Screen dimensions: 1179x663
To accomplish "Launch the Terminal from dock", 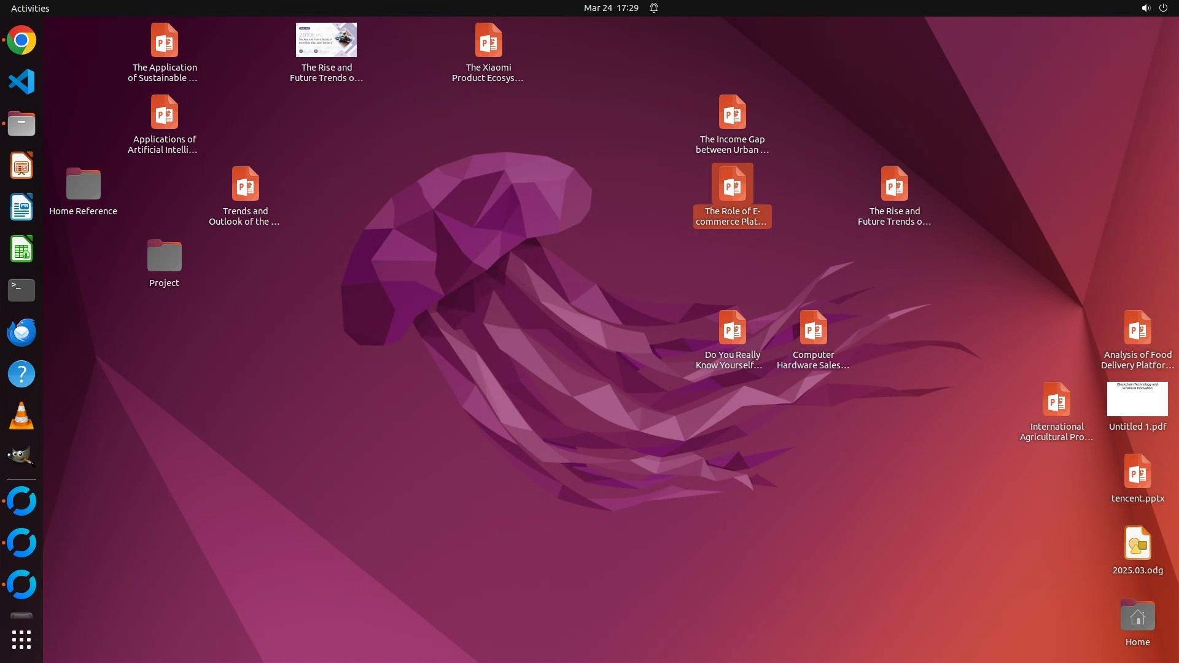I will [x=21, y=290].
